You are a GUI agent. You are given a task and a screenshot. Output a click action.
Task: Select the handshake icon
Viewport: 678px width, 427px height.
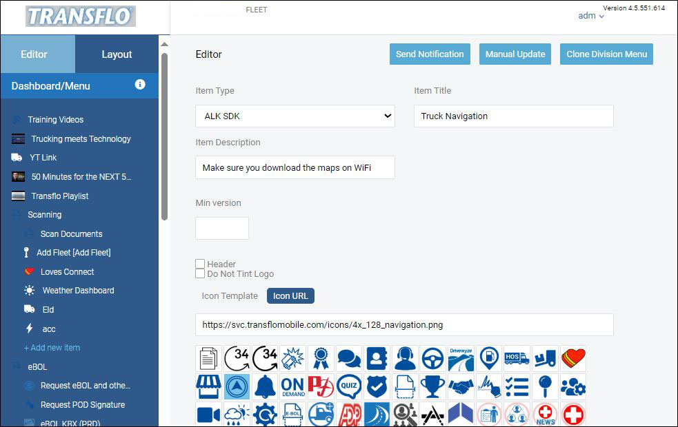point(461,386)
